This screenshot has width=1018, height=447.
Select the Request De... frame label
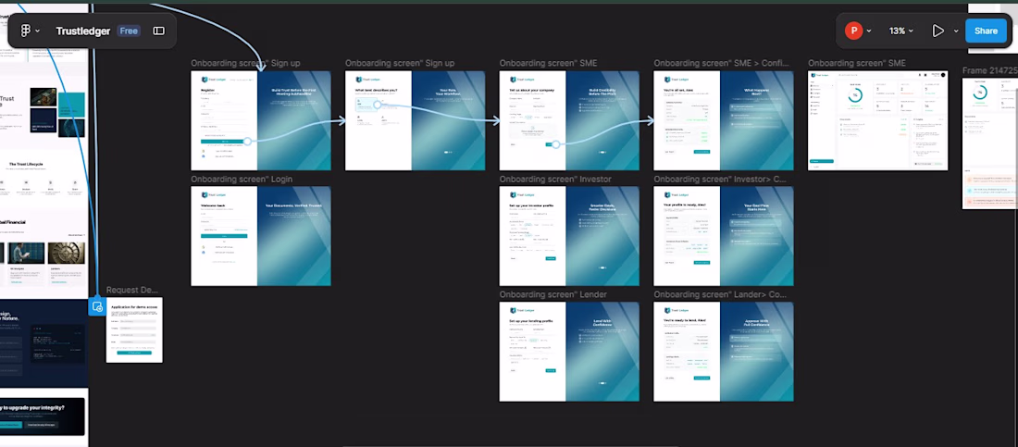131,290
